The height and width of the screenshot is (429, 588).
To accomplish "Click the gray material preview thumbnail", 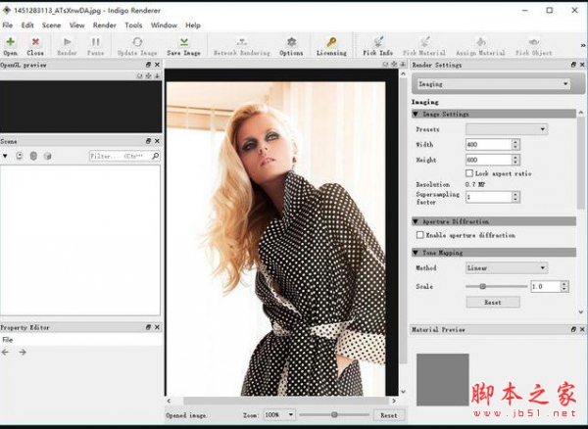I will coord(443,379).
